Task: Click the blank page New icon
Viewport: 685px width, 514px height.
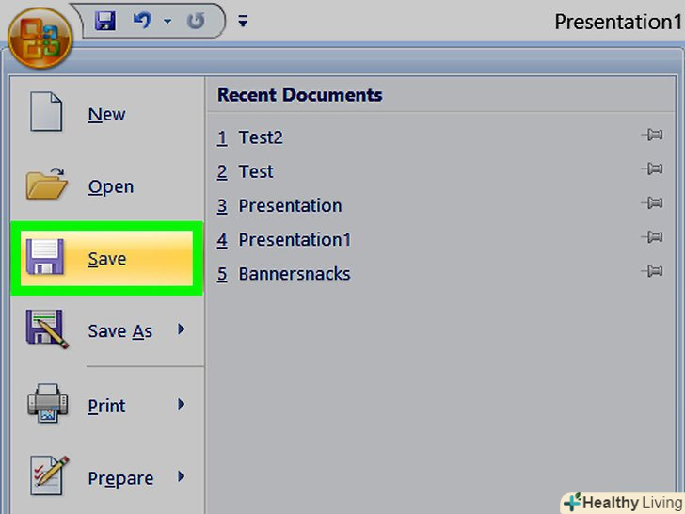Action: click(x=45, y=115)
